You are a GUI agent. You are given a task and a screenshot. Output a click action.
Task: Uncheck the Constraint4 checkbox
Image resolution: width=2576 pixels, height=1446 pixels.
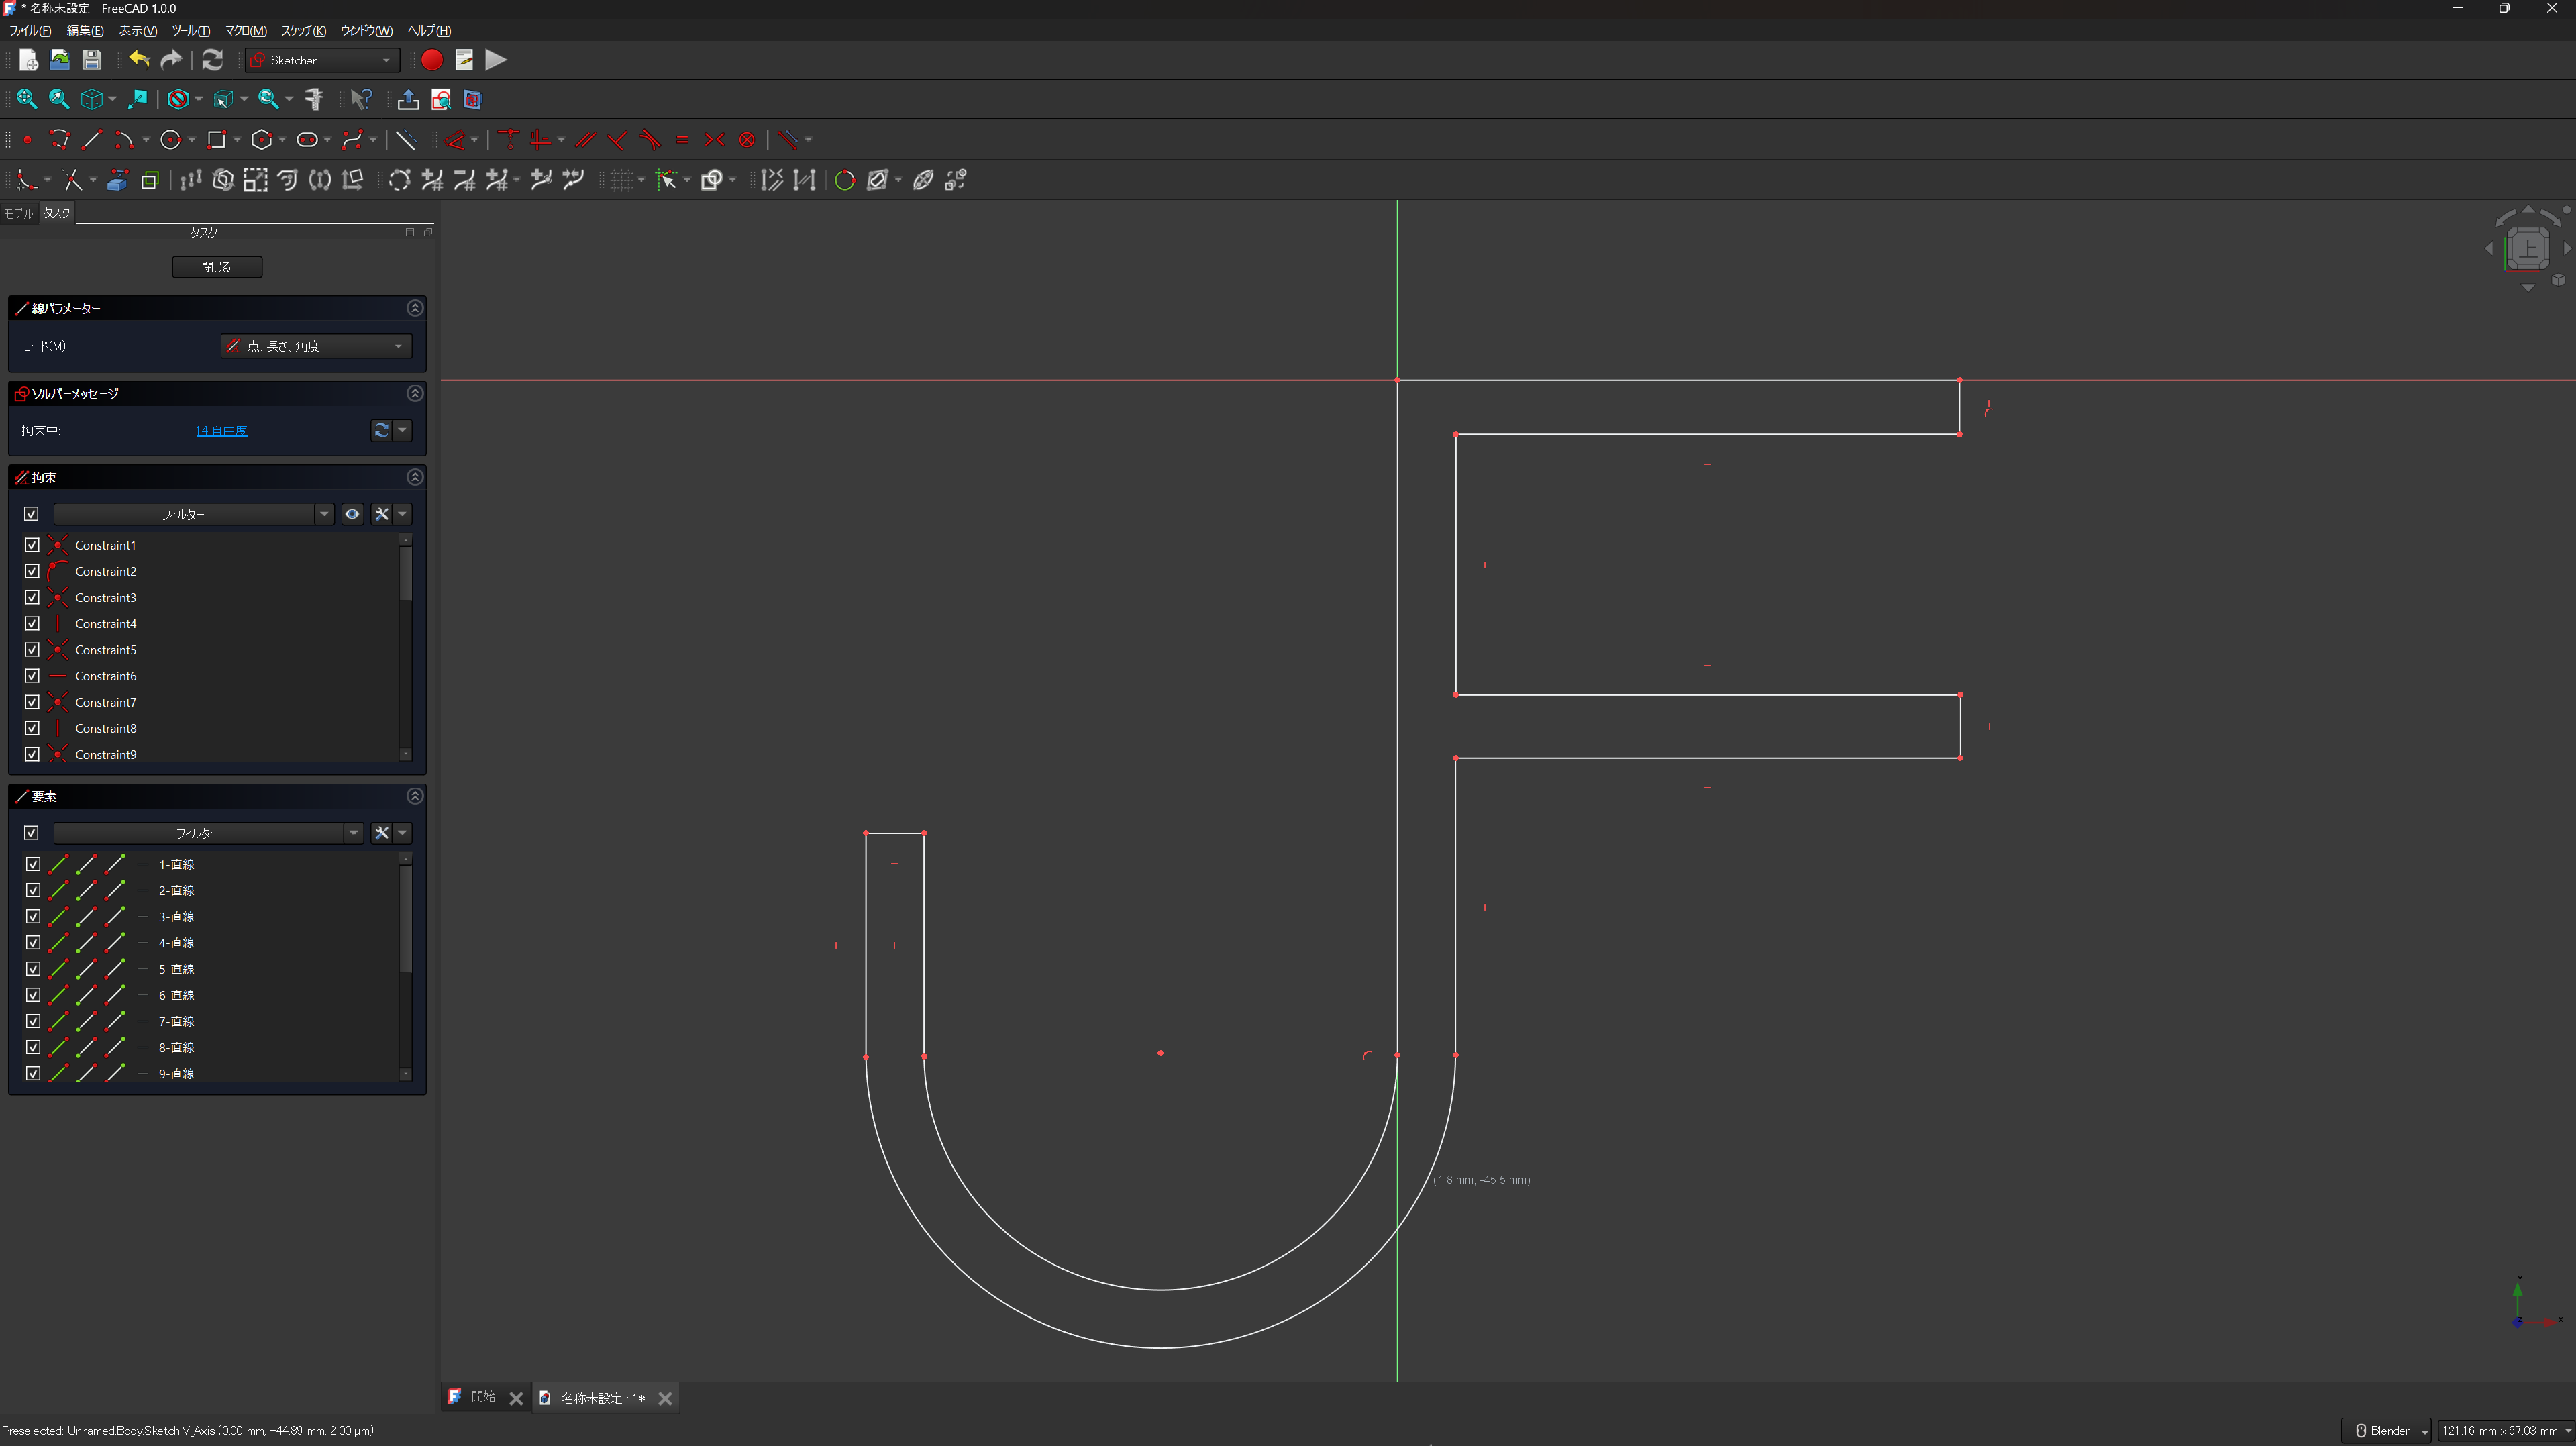click(32, 623)
